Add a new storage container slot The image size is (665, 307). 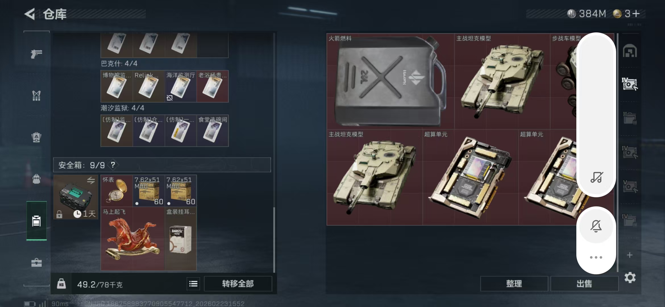pos(630,255)
